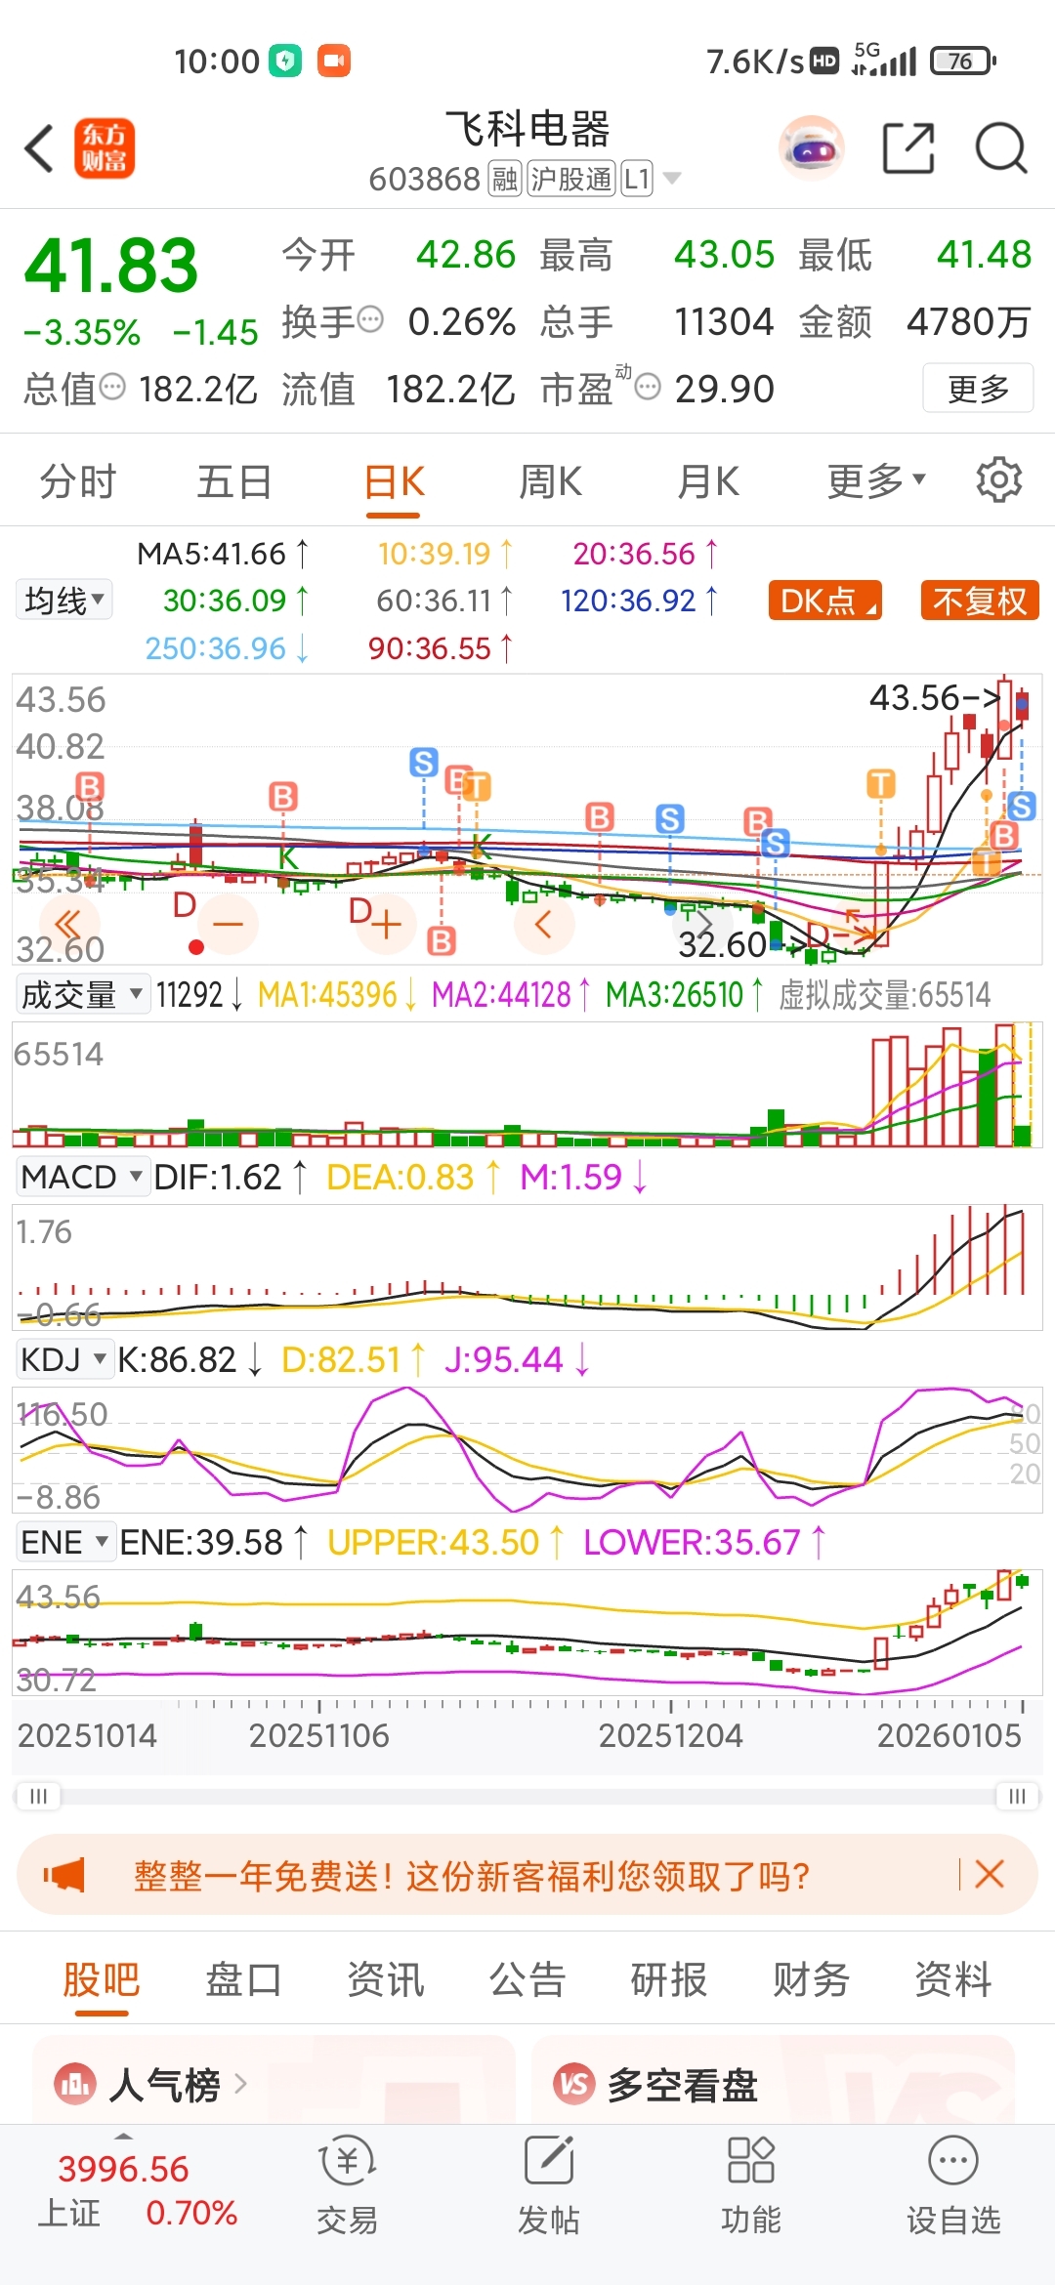Viewport: 1055px width, 2285px height.
Task: Tap the 沪股通 tag badge
Action: coord(570,180)
